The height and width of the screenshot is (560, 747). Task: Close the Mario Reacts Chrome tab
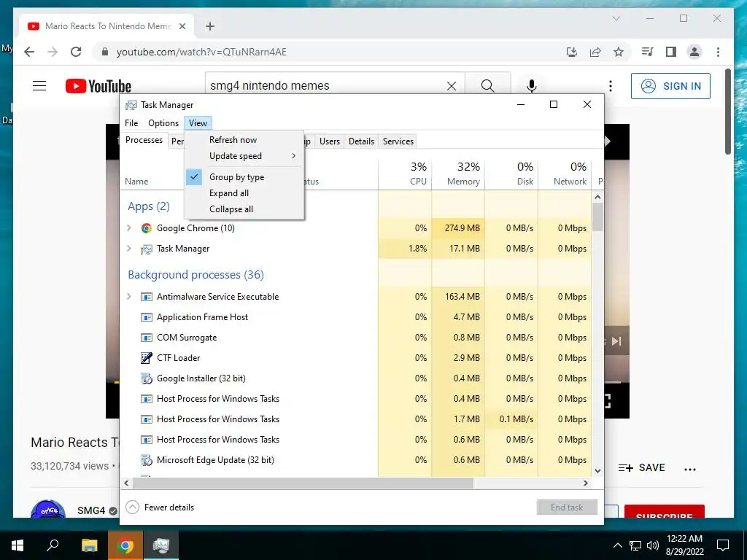tap(182, 26)
